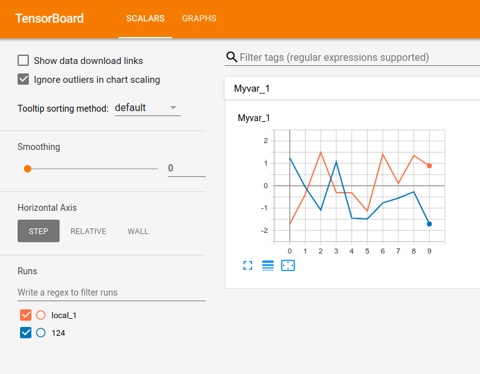Click the Runs section heading
The height and width of the screenshot is (374, 480).
(27, 271)
